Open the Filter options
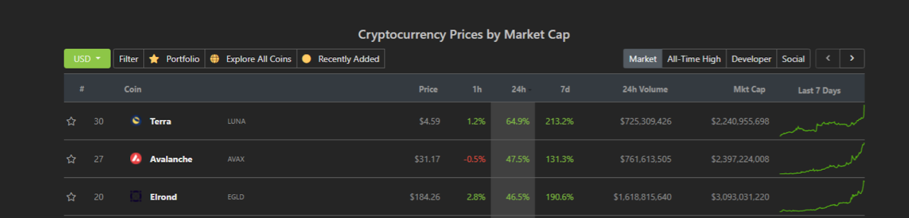The height and width of the screenshot is (218, 909). pos(128,58)
